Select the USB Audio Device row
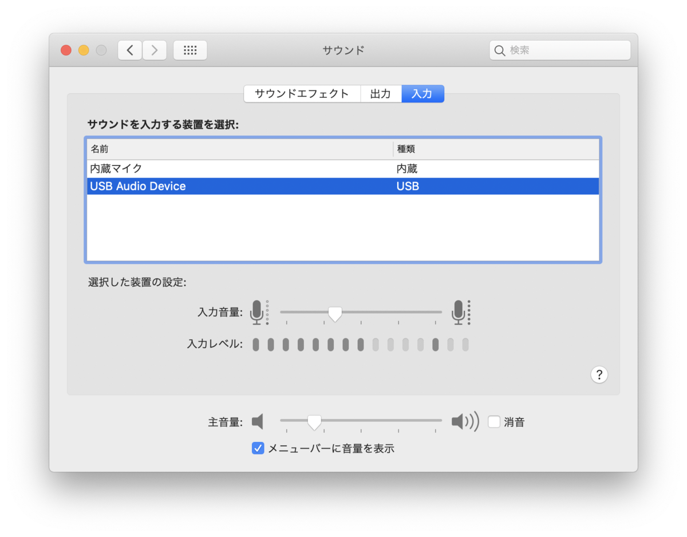Image resolution: width=687 pixels, height=537 pixels. [343, 186]
